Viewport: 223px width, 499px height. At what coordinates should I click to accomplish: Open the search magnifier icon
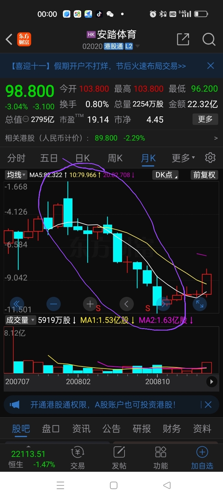click(x=209, y=39)
